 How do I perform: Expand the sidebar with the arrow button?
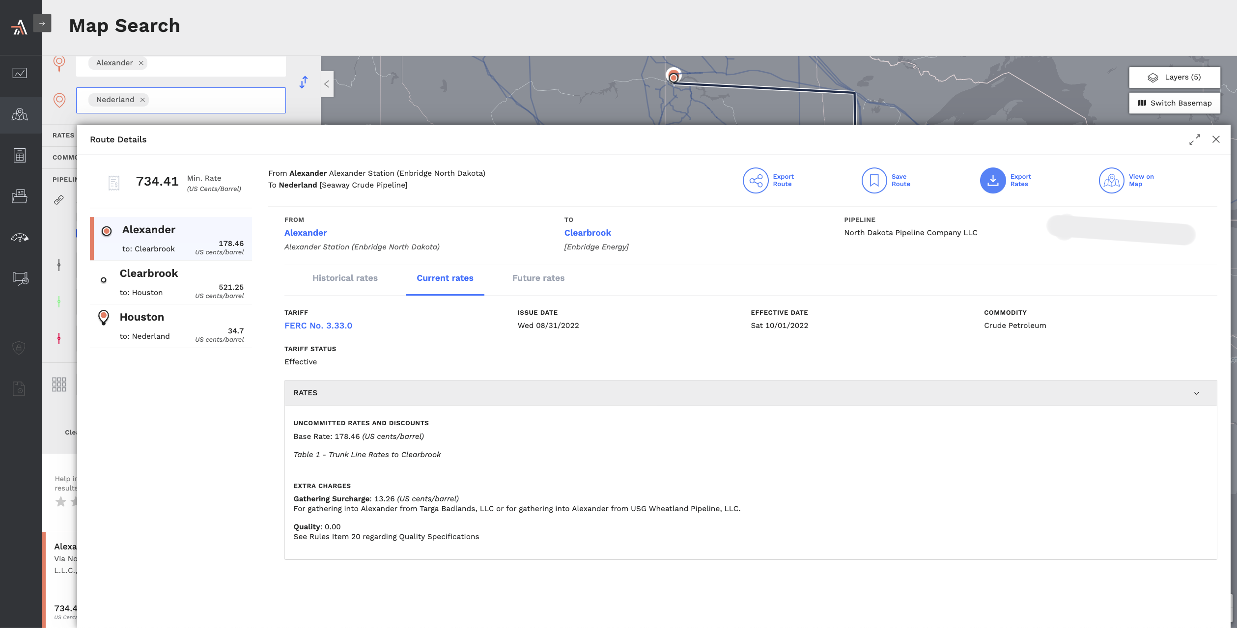click(42, 23)
